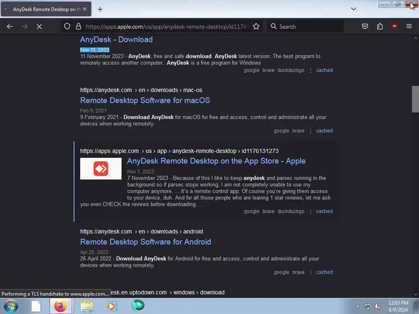The width and height of the screenshot is (419, 314).
Task: Click the scrollbar down arrow
Action: tap(415, 294)
